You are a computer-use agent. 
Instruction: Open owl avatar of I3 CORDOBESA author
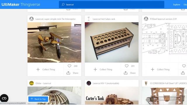point(146,83)
